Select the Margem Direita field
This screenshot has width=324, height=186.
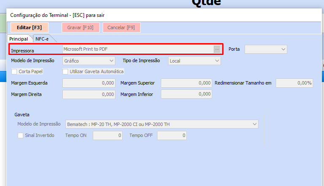(x=89, y=94)
